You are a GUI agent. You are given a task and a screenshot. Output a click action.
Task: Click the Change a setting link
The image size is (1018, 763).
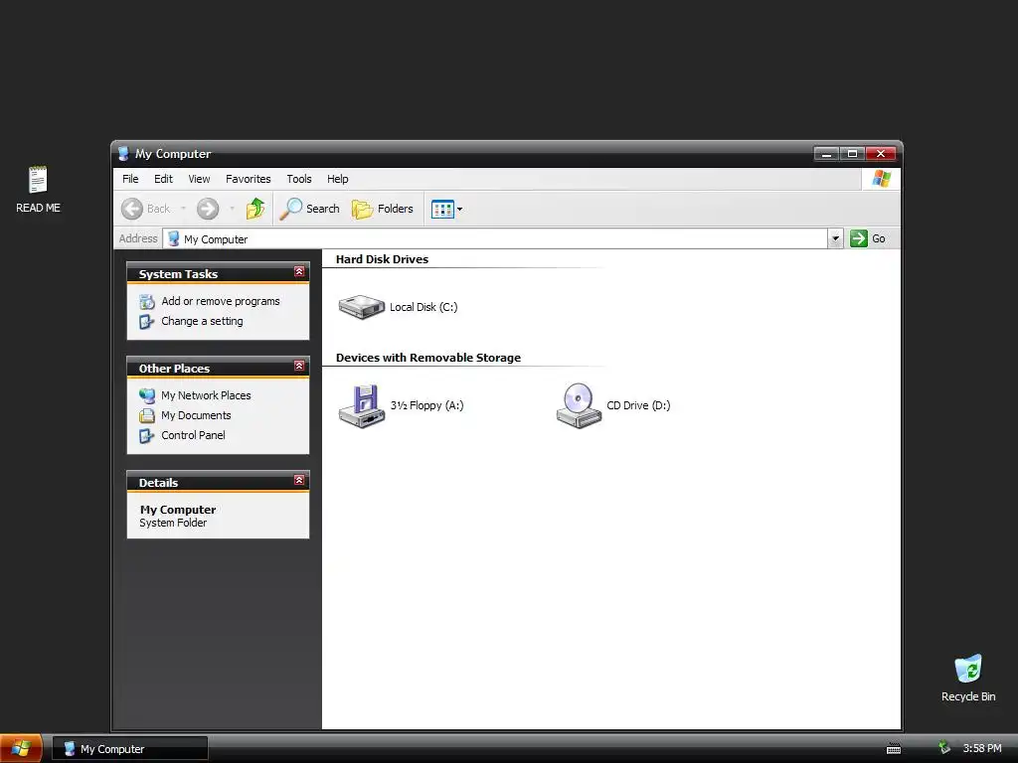202,322
